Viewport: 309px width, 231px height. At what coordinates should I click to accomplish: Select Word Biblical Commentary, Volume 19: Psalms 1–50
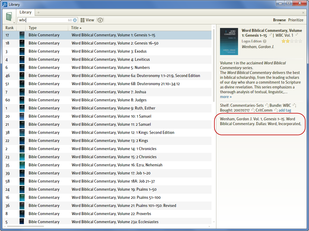(x=107, y=189)
